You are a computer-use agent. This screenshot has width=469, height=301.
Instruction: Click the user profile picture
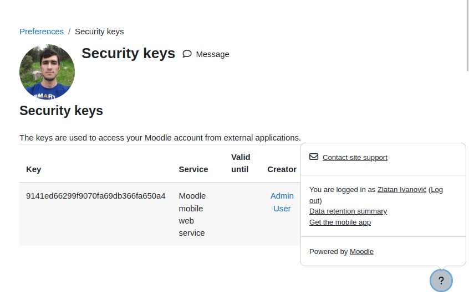[x=47, y=72]
